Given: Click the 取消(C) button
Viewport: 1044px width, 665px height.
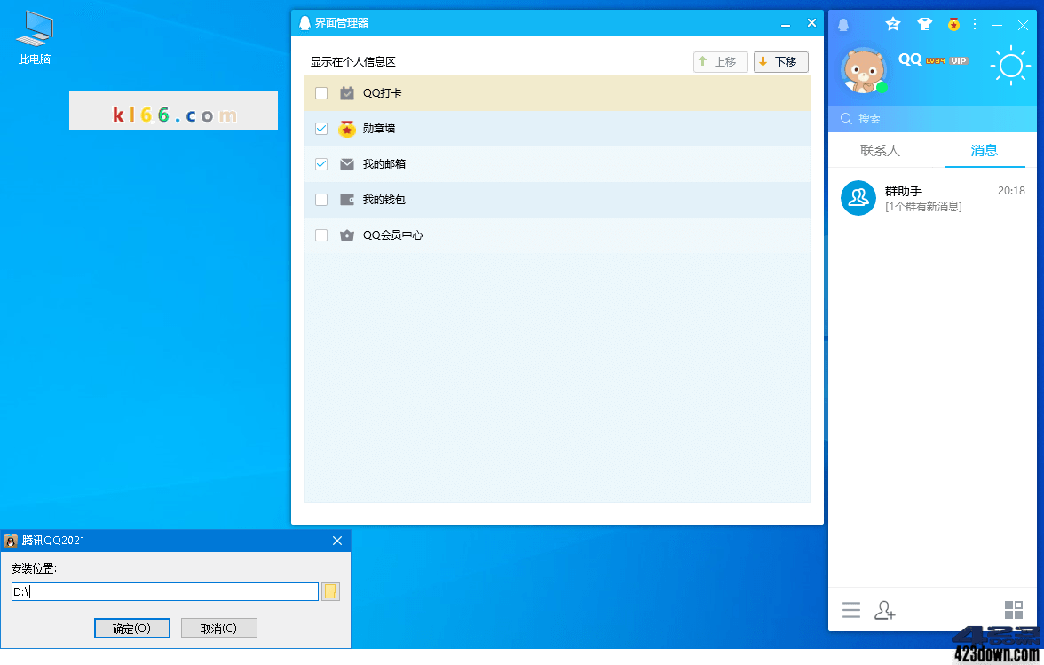Looking at the screenshot, I should 219,629.
